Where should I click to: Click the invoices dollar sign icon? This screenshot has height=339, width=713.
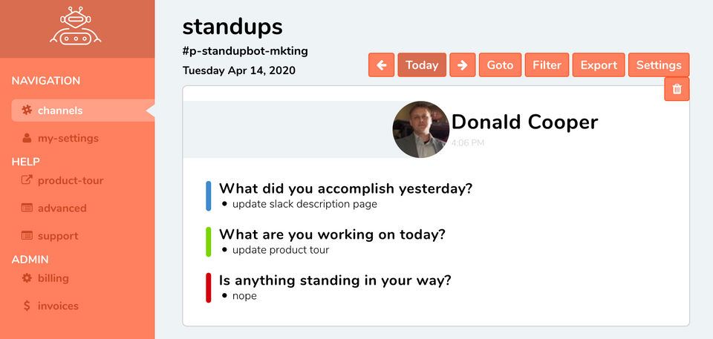[x=27, y=306]
